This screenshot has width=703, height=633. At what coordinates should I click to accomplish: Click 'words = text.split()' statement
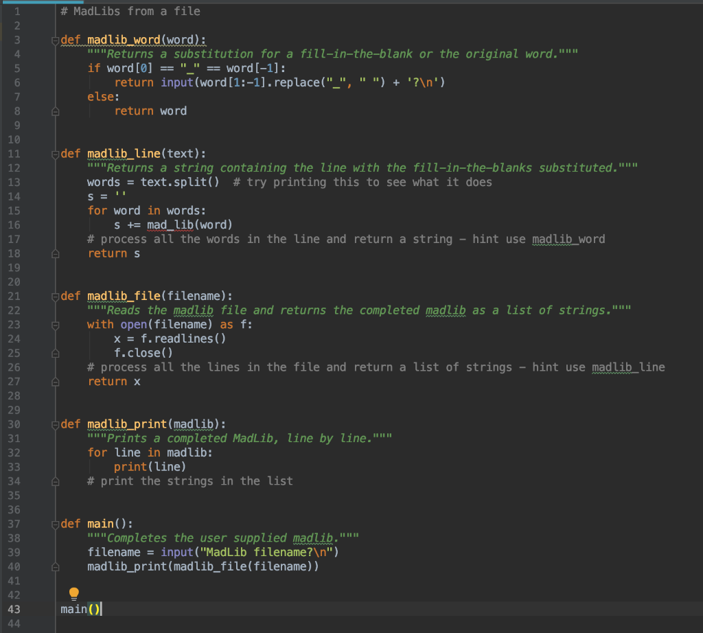pyautogui.click(x=153, y=183)
